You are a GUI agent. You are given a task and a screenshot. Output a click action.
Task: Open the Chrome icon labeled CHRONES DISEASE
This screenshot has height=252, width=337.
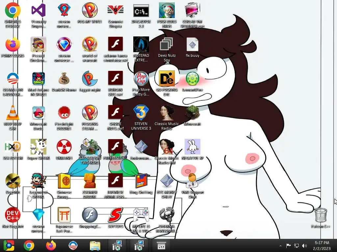[13, 10]
